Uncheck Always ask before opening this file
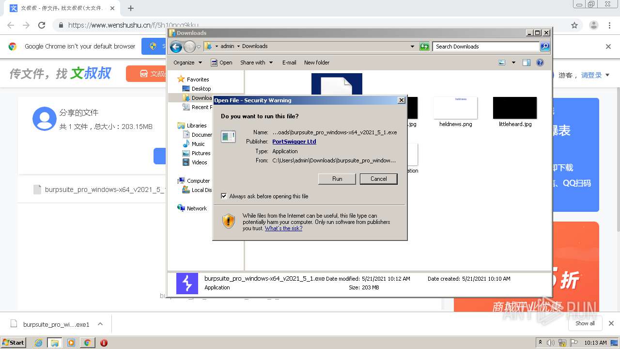 click(x=224, y=196)
